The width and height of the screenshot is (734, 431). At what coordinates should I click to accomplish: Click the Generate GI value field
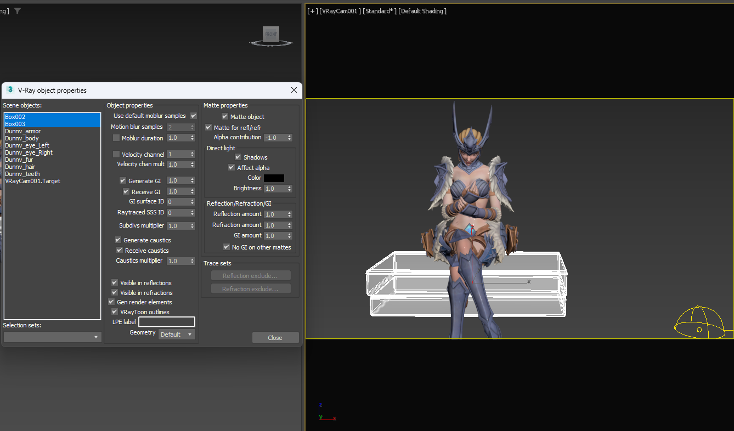point(178,180)
